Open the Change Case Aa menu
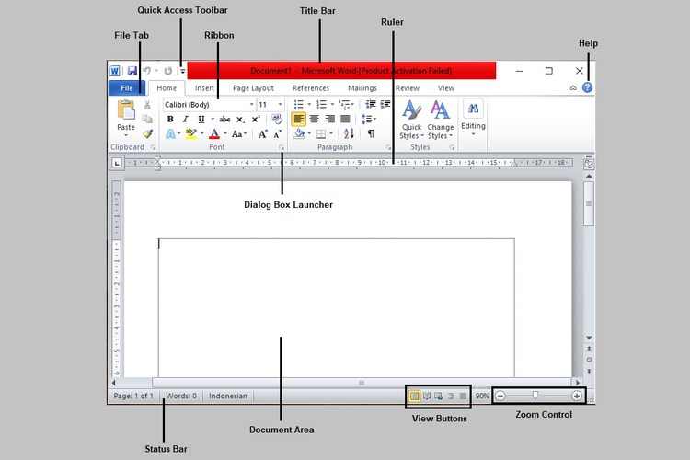The image size is (690, 460). pyautogui.click(x=239, y=133)
